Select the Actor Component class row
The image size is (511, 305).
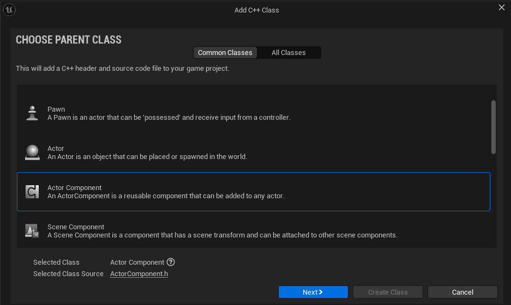(254, 192)
